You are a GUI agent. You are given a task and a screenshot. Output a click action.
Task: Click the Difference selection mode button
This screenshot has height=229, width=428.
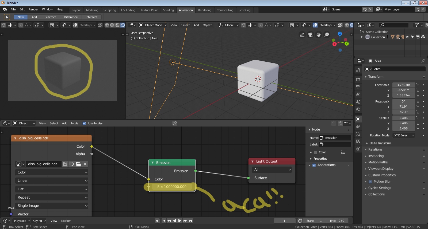[x=71, y=17]
